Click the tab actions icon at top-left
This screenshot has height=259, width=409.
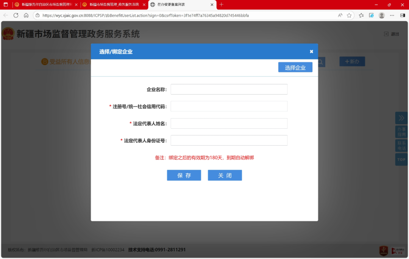(6, 5)
